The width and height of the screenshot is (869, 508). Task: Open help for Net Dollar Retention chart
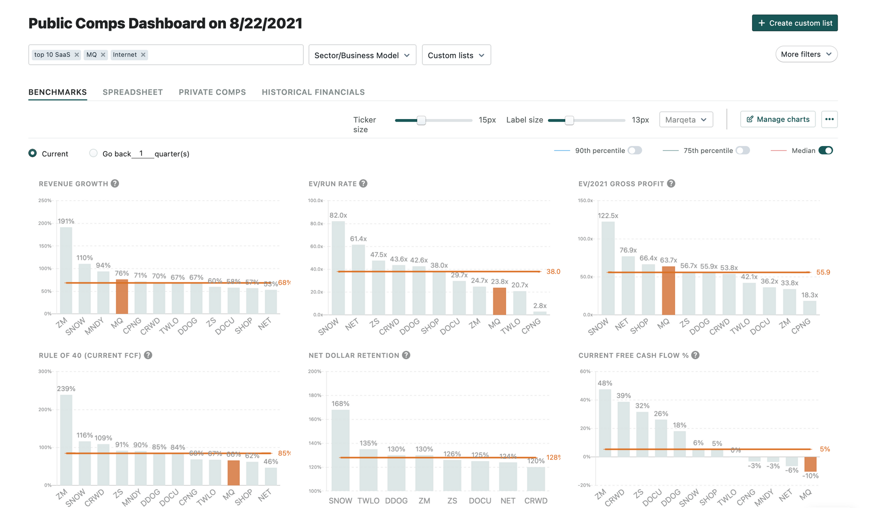pos(406,355)
